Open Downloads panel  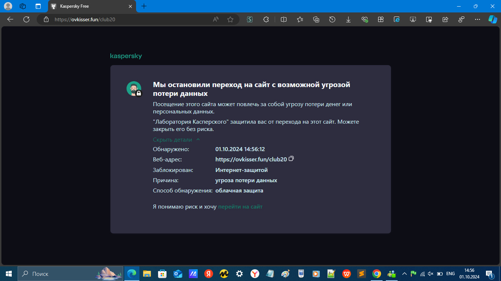point(348,19)
